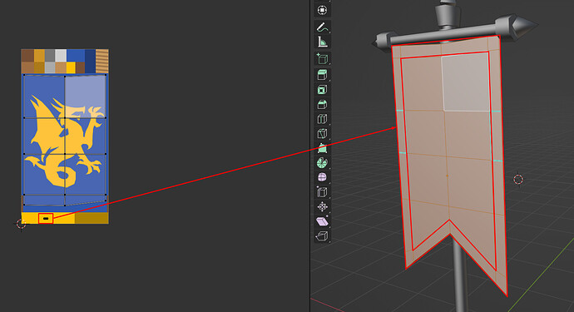Select the Smooth vertices sphere tool
The image size is (574, 312).
click(x=322, y=177)
